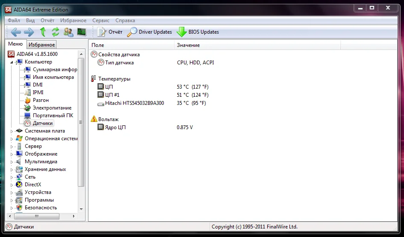Select Разгон tree item

pos(41,100)
